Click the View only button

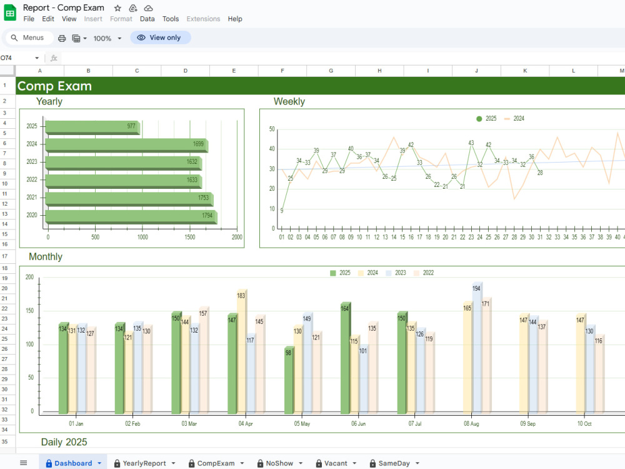click(x=160, y=38)
